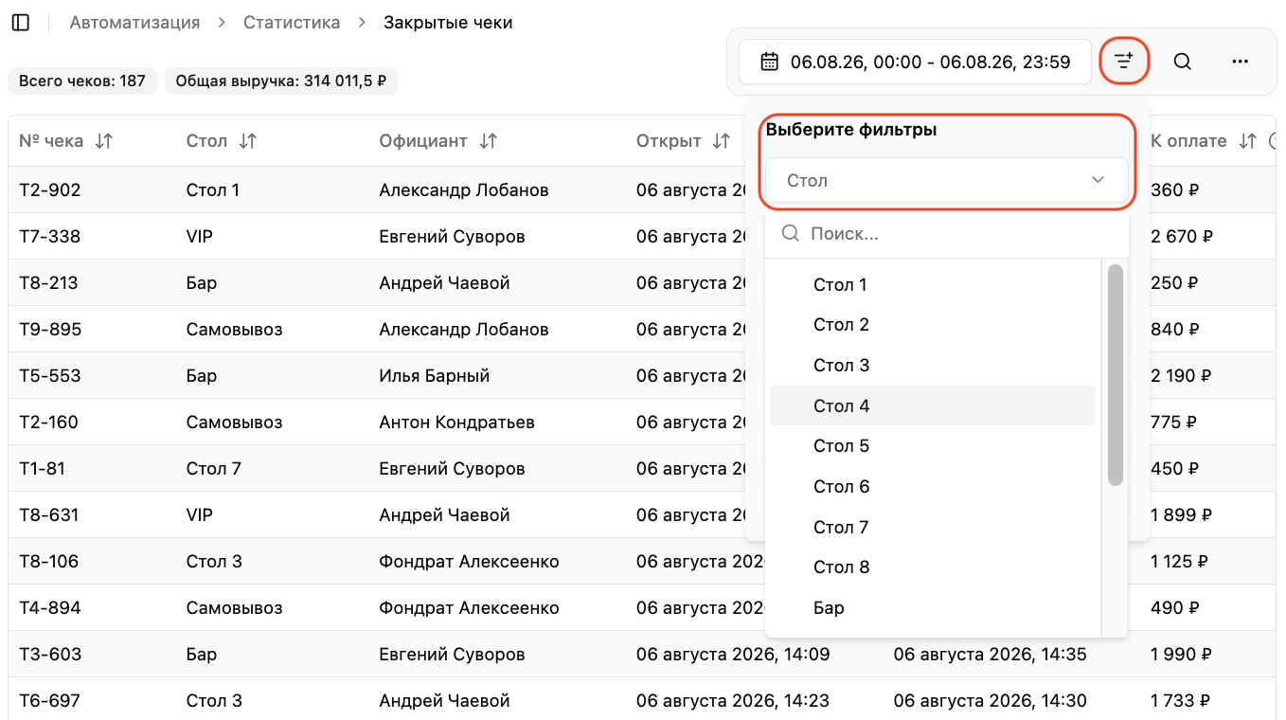This screenshot has height=720, width=1286.
Task: Open receipt T1-81
Action: (x=43, y=469)
